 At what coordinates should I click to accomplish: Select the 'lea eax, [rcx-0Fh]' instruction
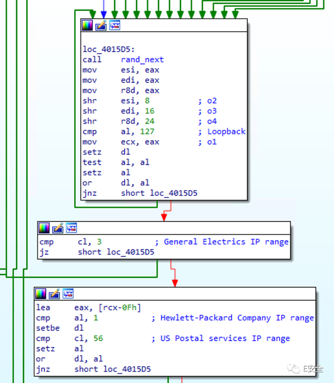[x=89, y=307]
